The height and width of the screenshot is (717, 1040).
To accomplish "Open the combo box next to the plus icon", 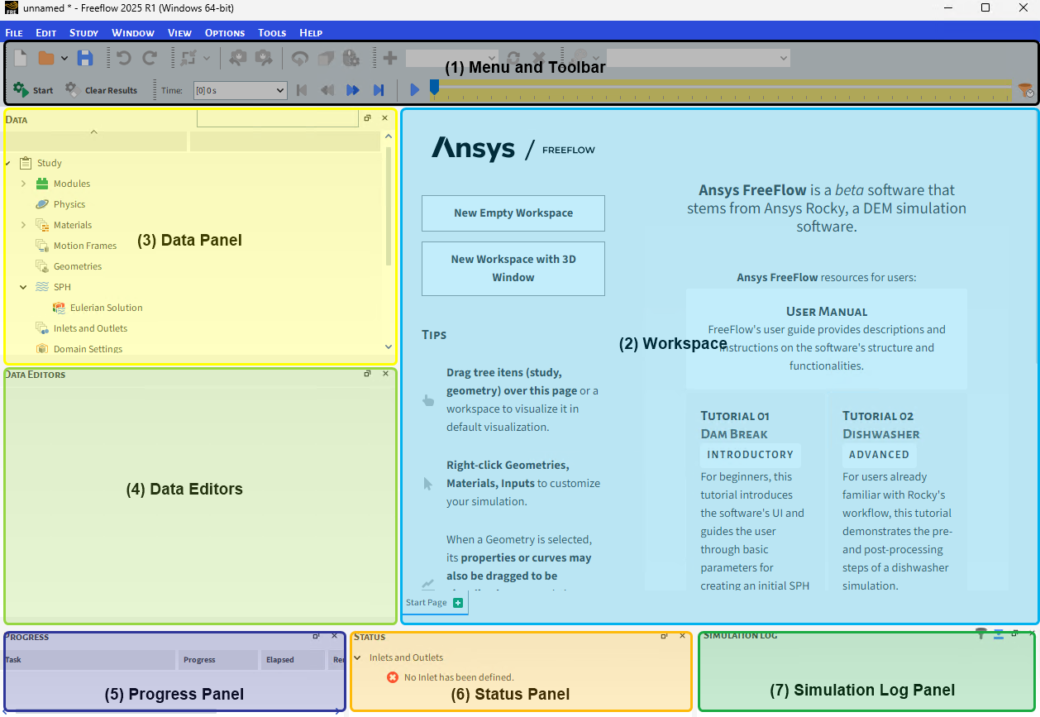I will [451, 58].
